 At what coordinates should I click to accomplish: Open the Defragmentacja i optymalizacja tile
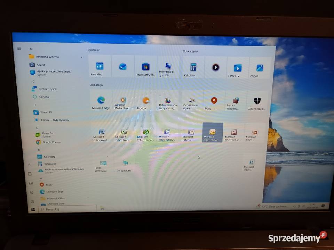[168, 101]
